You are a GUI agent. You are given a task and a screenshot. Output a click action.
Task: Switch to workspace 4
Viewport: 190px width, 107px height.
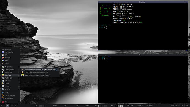point(15,106)
